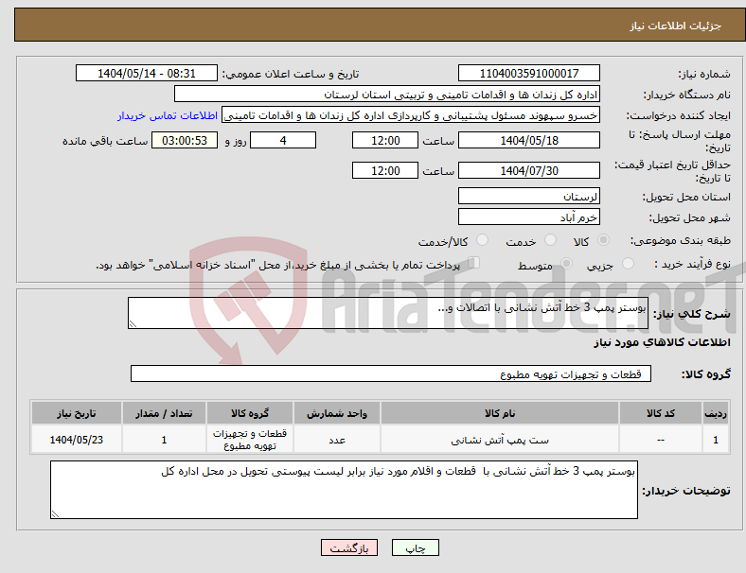Select the کالا/خدمت radio button
Viewport: 746px width, 573px height.
click(x=482, y=240)
